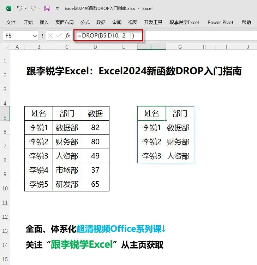Open the 跟李锐学Excel ribbon tab
The width and height of the screenshot is (257, 265).
184,22
